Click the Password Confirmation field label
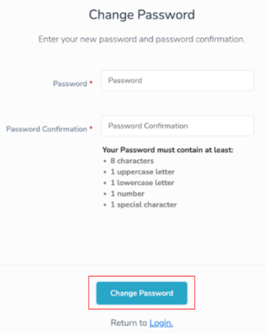The image size is (267, 334). pos(47,129)
